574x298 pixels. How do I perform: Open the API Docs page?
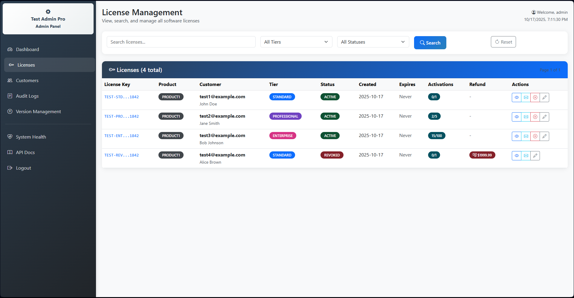[x=25, y=152]
